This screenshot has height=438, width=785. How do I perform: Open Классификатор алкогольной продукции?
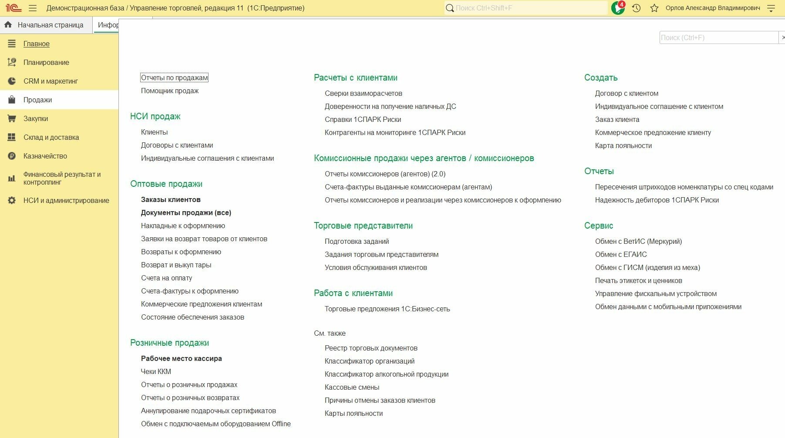(x=387, y=374)
